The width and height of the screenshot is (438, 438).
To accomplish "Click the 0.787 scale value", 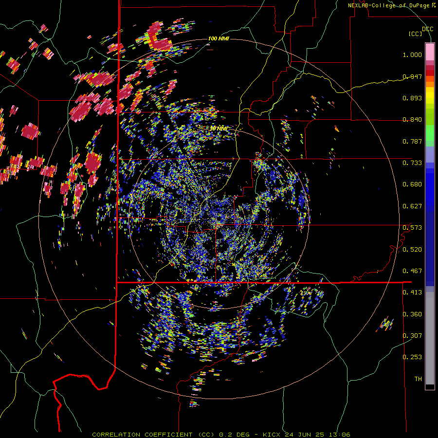I will [x=412, y=141].
